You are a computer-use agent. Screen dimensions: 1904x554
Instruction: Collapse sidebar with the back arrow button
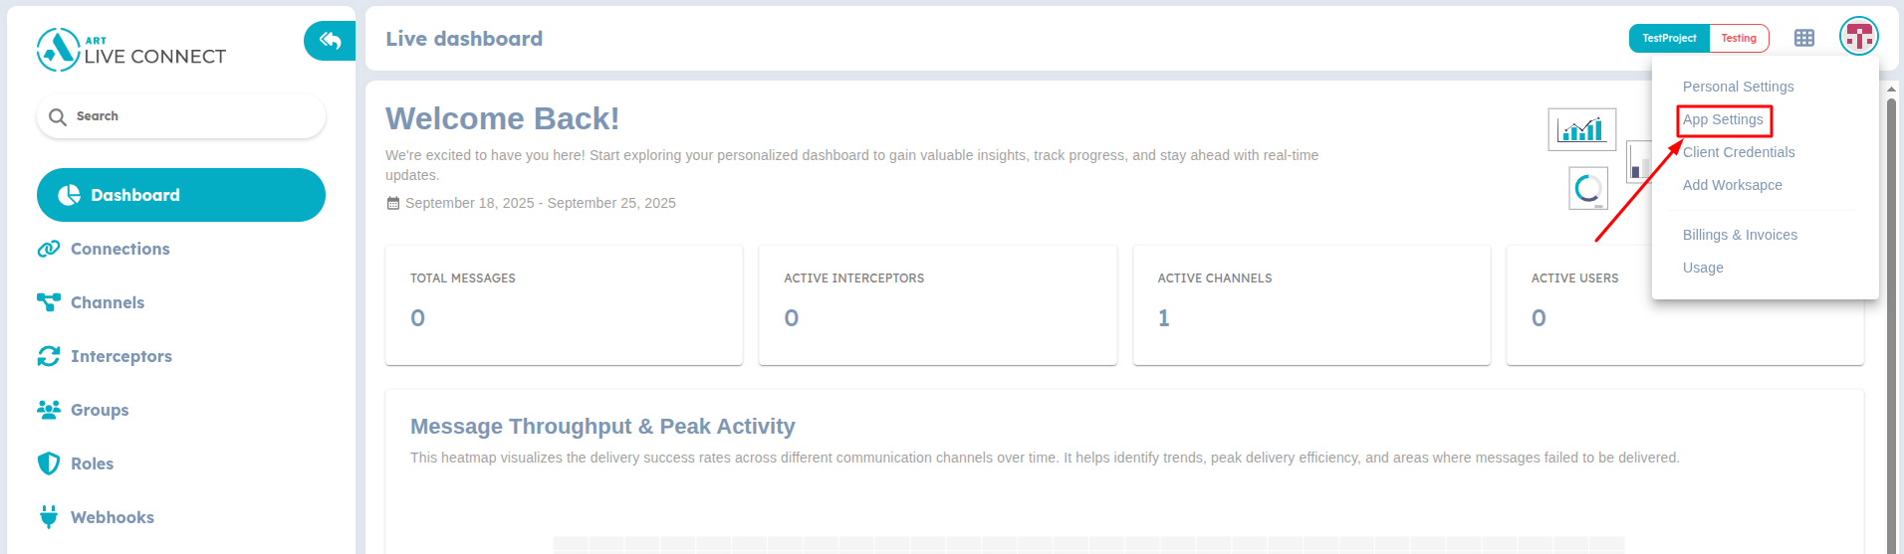tap(330, 41)
